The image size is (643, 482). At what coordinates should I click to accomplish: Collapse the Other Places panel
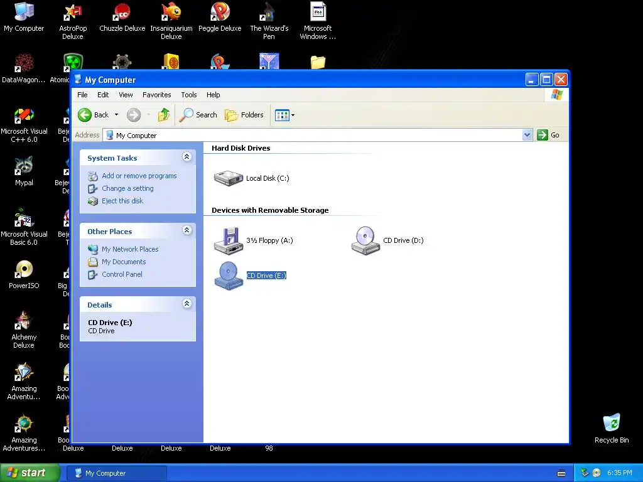[x=186, y=230]
